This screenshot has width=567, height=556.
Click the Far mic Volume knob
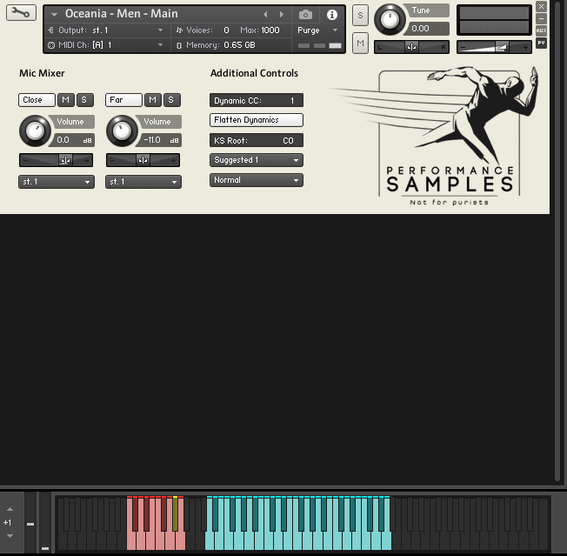tap(123, 131)
